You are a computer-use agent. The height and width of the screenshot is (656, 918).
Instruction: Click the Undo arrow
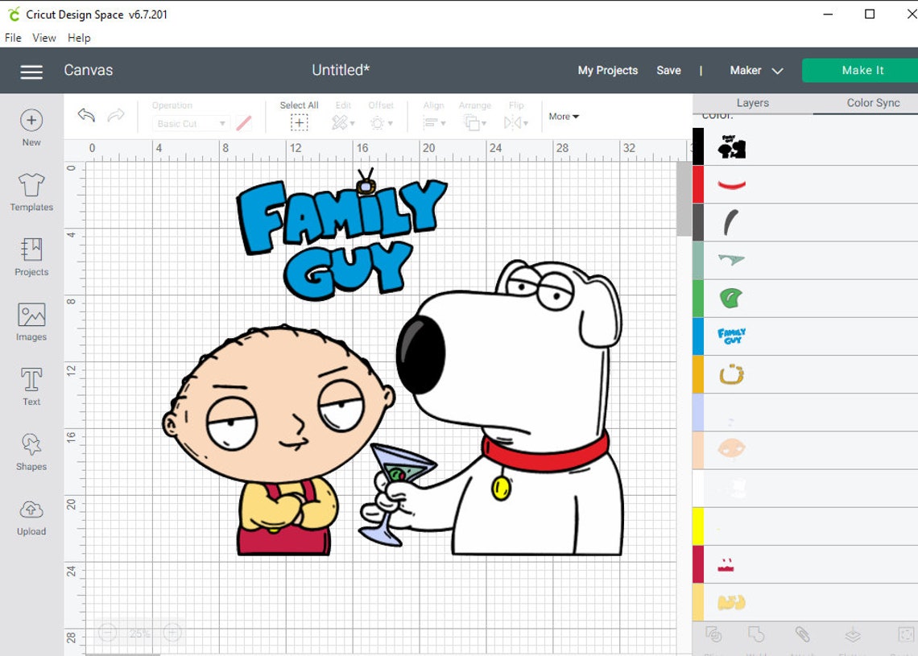[x=85, y=116]
